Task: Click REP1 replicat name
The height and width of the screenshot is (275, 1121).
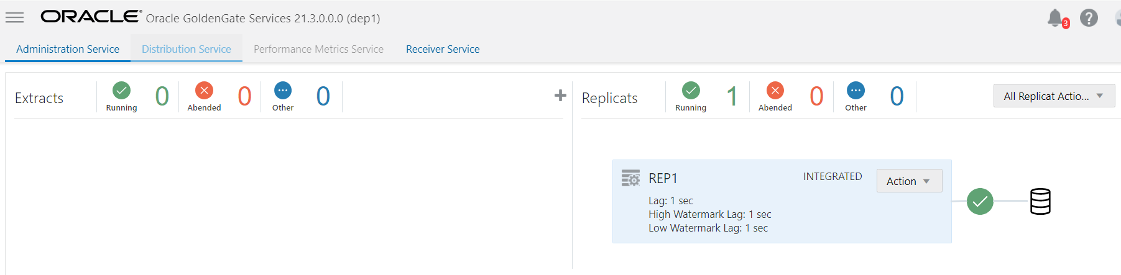Action: tap(663, 178)
